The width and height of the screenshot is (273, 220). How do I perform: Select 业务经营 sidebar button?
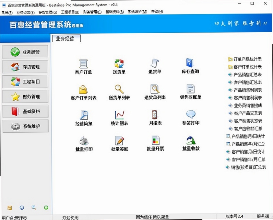pos(25,52)
